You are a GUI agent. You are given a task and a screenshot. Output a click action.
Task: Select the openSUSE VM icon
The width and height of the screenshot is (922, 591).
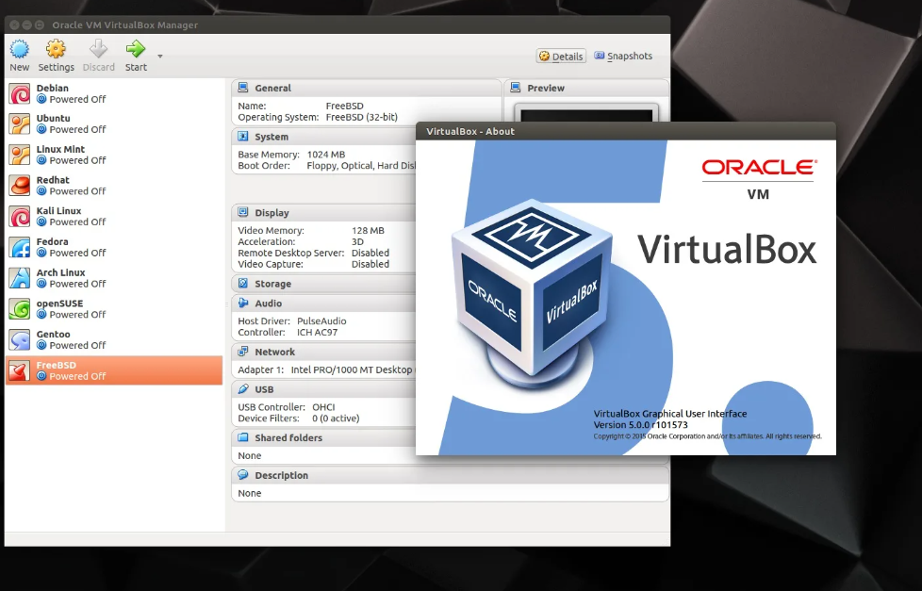[20, 309]
